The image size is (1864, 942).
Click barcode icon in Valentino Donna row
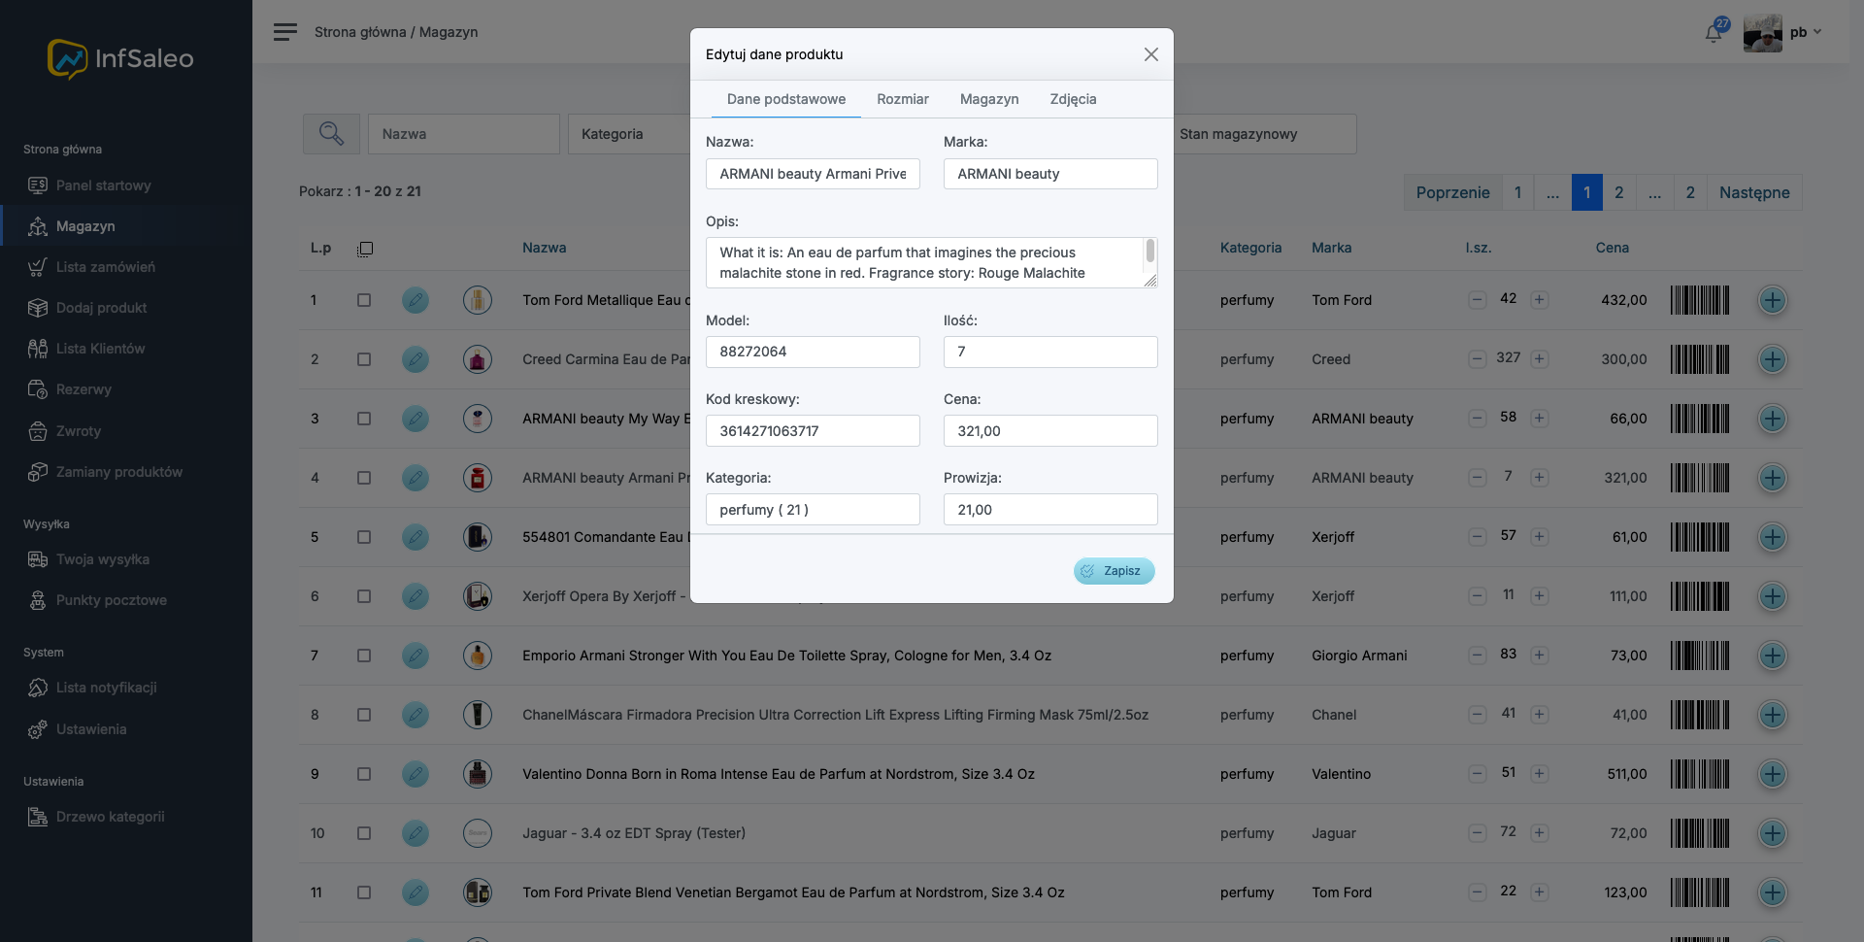pyautogui.click(x=1699, y=774)
